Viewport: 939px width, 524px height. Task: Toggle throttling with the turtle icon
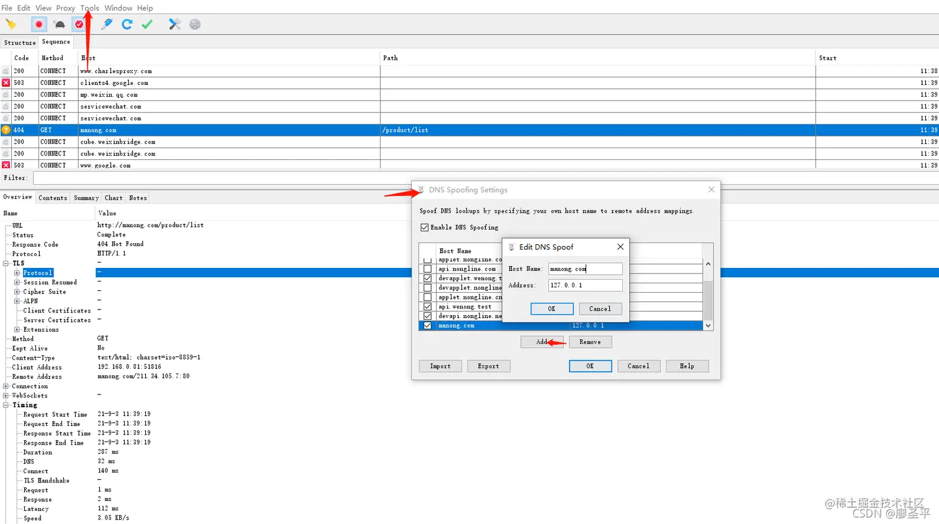tap(60, 24)
